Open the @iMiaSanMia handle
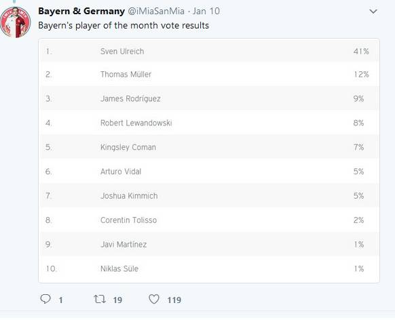Image resolution: width=395 pixels, height=320 pixels. pyautogui.click(x=156, y=12)
